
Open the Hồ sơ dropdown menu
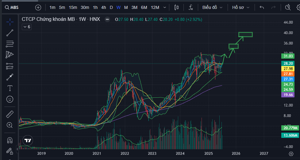(240, 7)
